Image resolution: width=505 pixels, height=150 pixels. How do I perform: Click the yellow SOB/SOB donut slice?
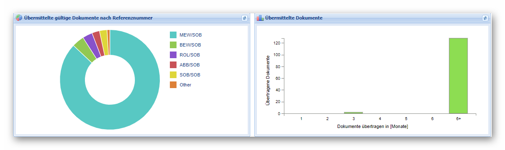[105, 42]
